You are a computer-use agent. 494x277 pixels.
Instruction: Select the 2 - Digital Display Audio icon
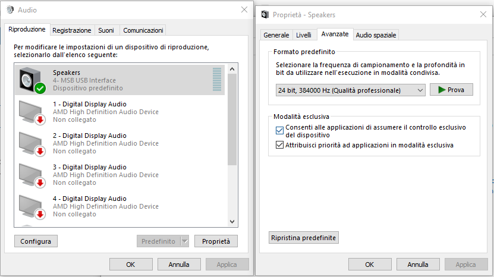pos(32,143)
